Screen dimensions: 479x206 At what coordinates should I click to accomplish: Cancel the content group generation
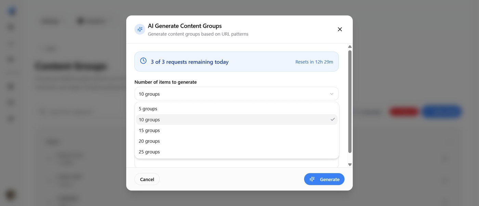[x=147, y=179]
